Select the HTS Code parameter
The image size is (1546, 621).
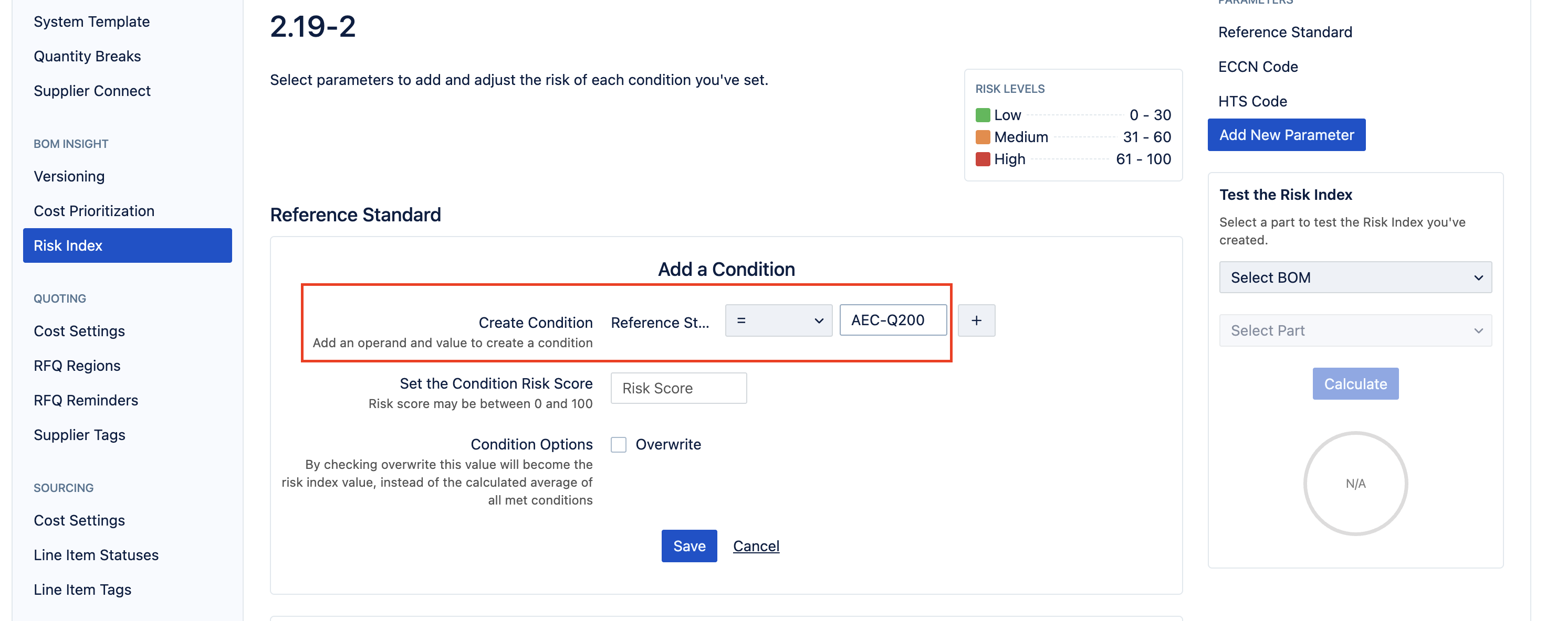pyautogui.click(x=1252, y=101)
